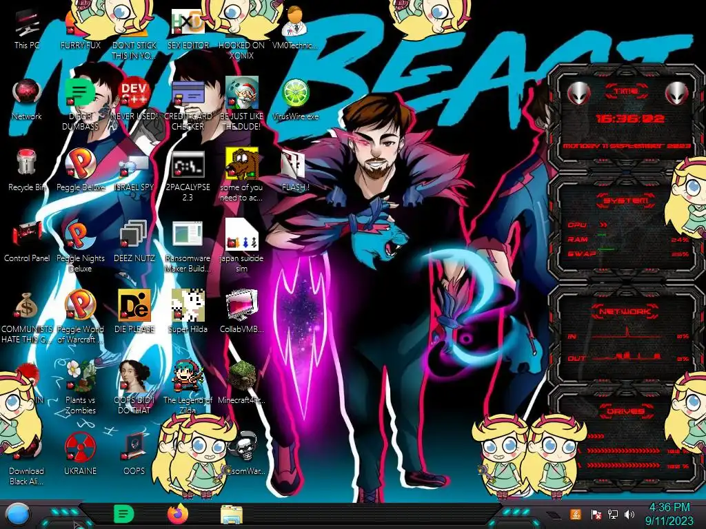Viewport: 706px width, 529px height.
Task: Select the OOPS DID I DO THAT portrait icon
Action: point(134,388)
